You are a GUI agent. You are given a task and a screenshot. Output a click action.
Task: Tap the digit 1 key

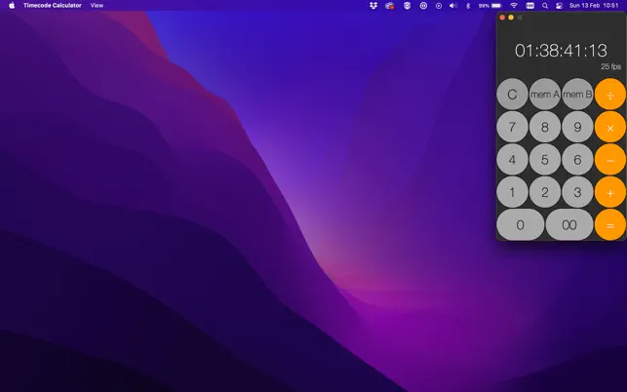pos(512,192)
